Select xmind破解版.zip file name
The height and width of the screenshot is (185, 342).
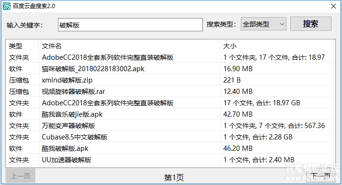tap(67, 80)
